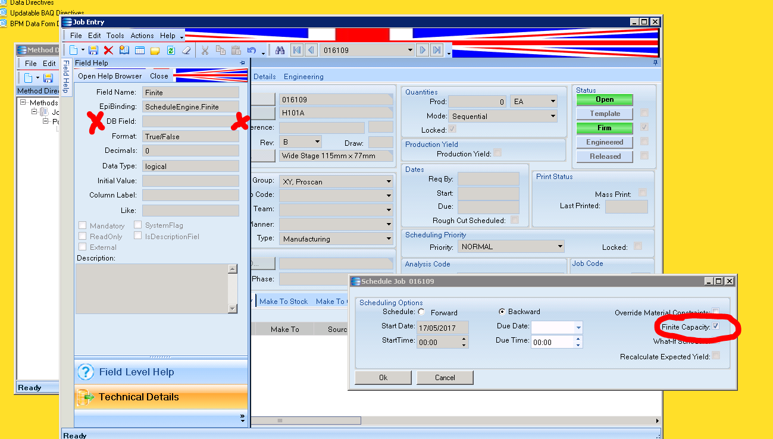Switch to the Engineering tab
Screen dimensions: 773x439
pos(303,77)
